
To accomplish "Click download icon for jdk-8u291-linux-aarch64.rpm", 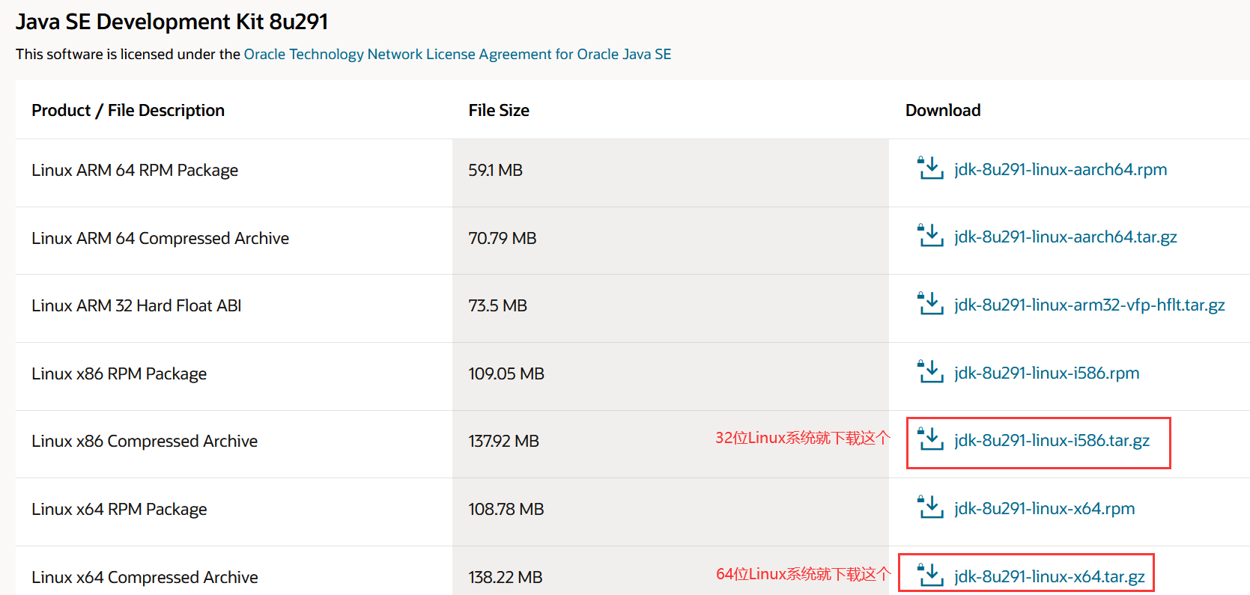I will point(930,168).
